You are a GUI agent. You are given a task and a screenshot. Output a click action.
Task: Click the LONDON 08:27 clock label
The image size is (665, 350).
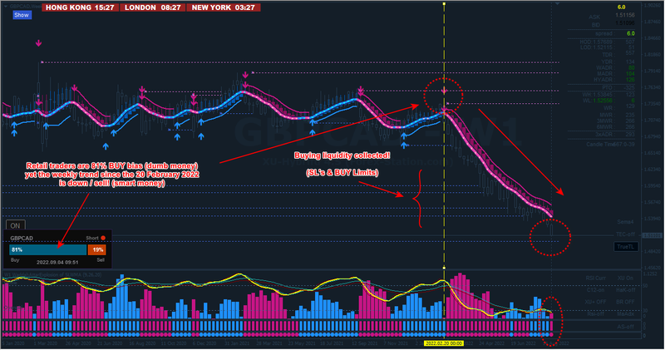point(153,7)
